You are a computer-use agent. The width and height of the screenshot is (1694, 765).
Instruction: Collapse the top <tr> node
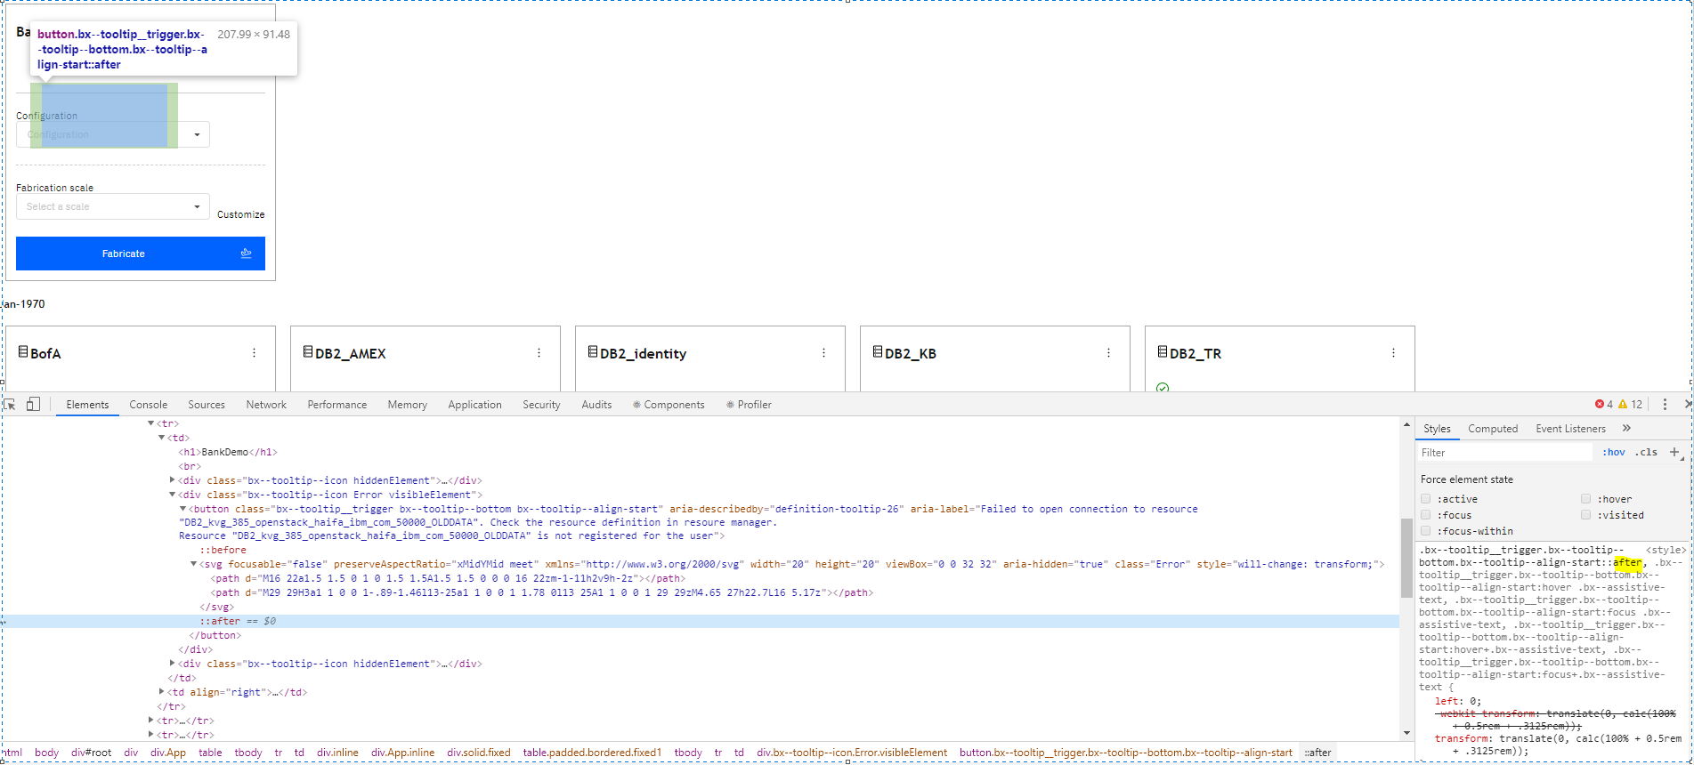[151, 423]
